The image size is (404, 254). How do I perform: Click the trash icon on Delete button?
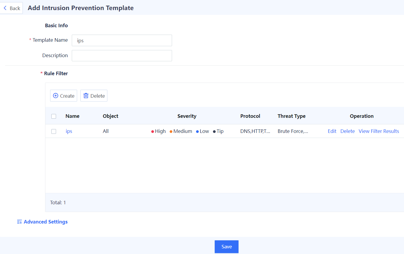tap(86, 96)
